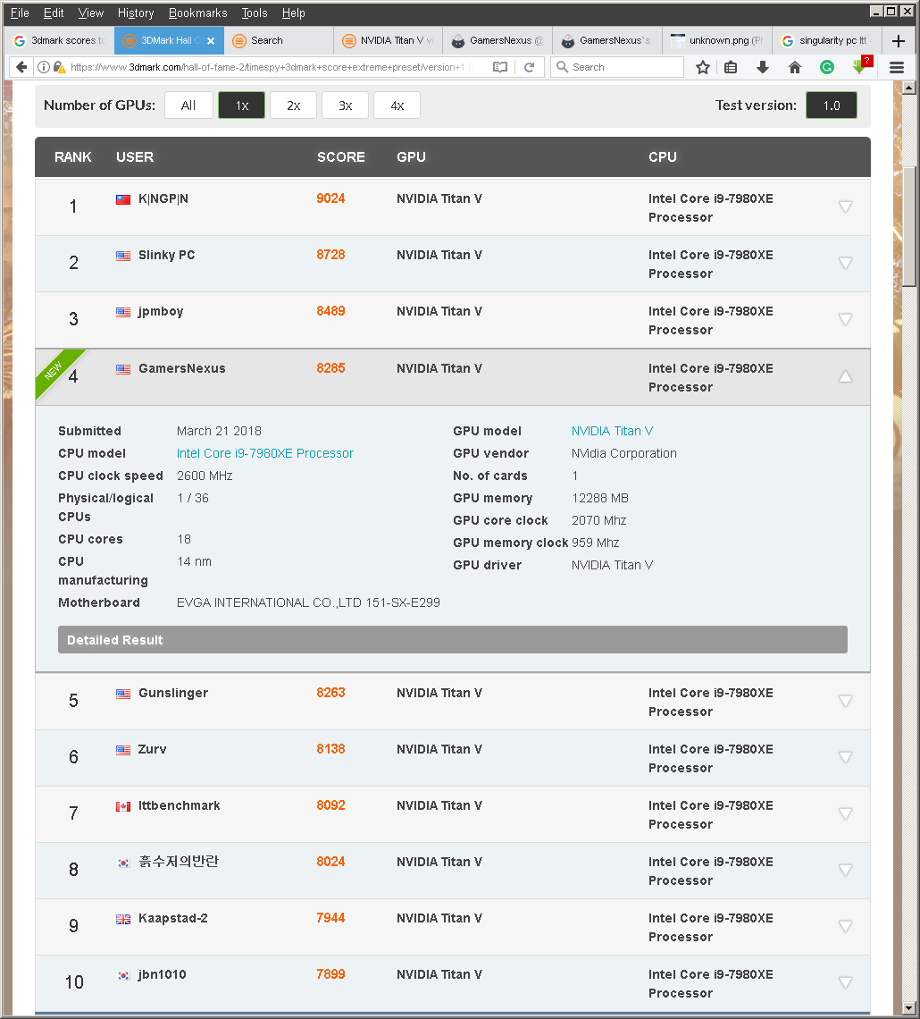The image size is (920, 1019).
Task: Expand details for lttbenchmark row
Action: [845, 813]
